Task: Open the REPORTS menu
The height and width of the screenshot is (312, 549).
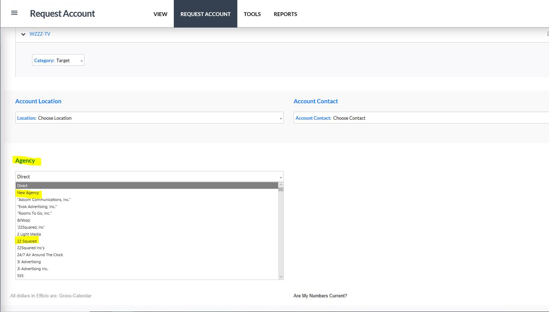Action: coord(285,14)
